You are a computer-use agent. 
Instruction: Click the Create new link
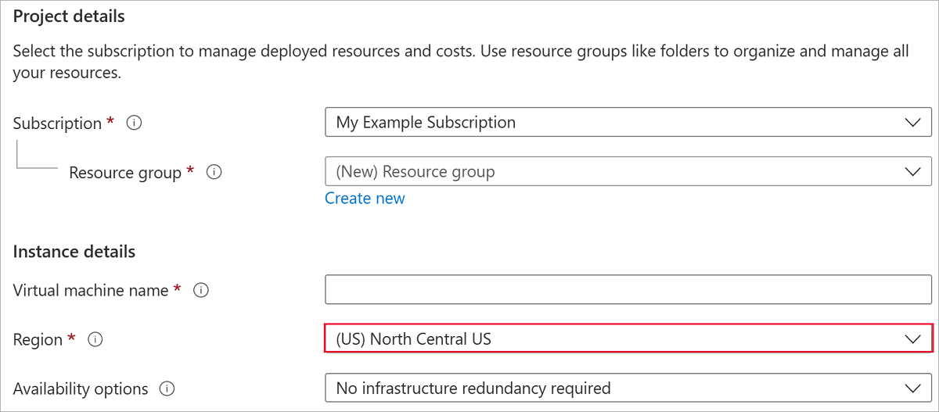365,199
